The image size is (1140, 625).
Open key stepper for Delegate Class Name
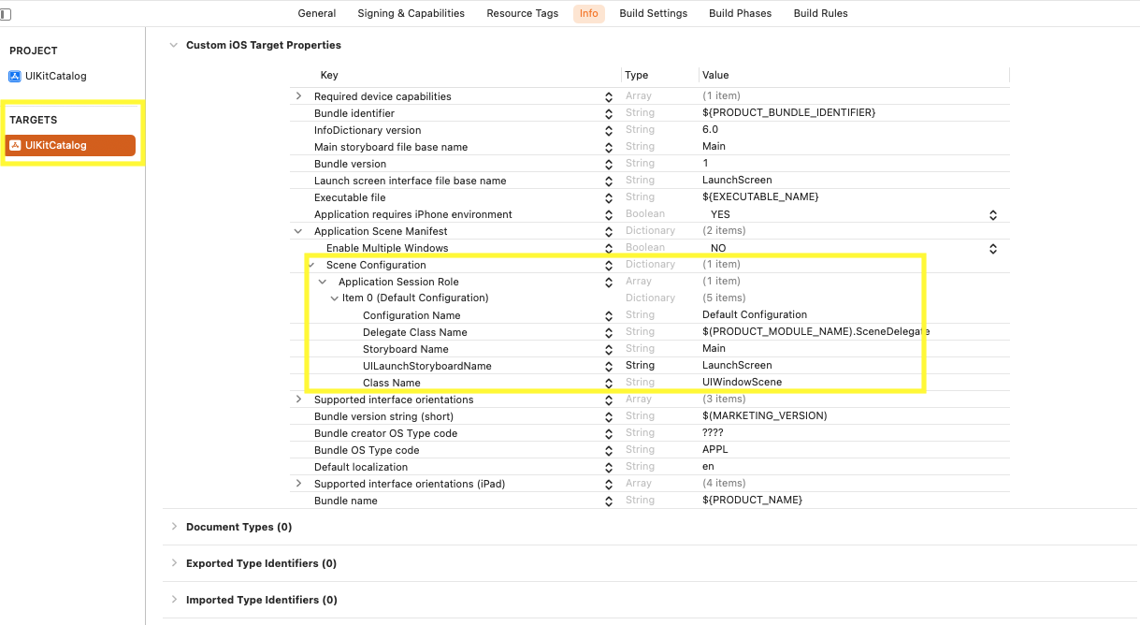609,332
